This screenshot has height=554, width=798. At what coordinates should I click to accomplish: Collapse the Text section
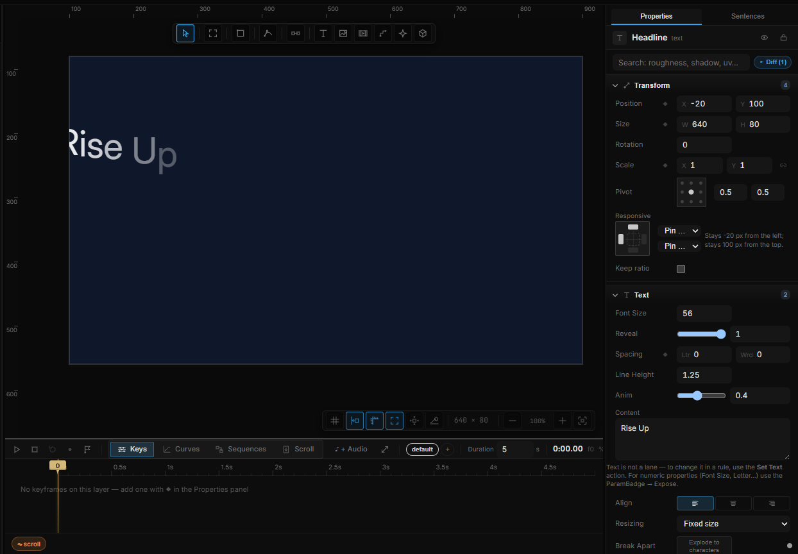[x=615, y=295]
